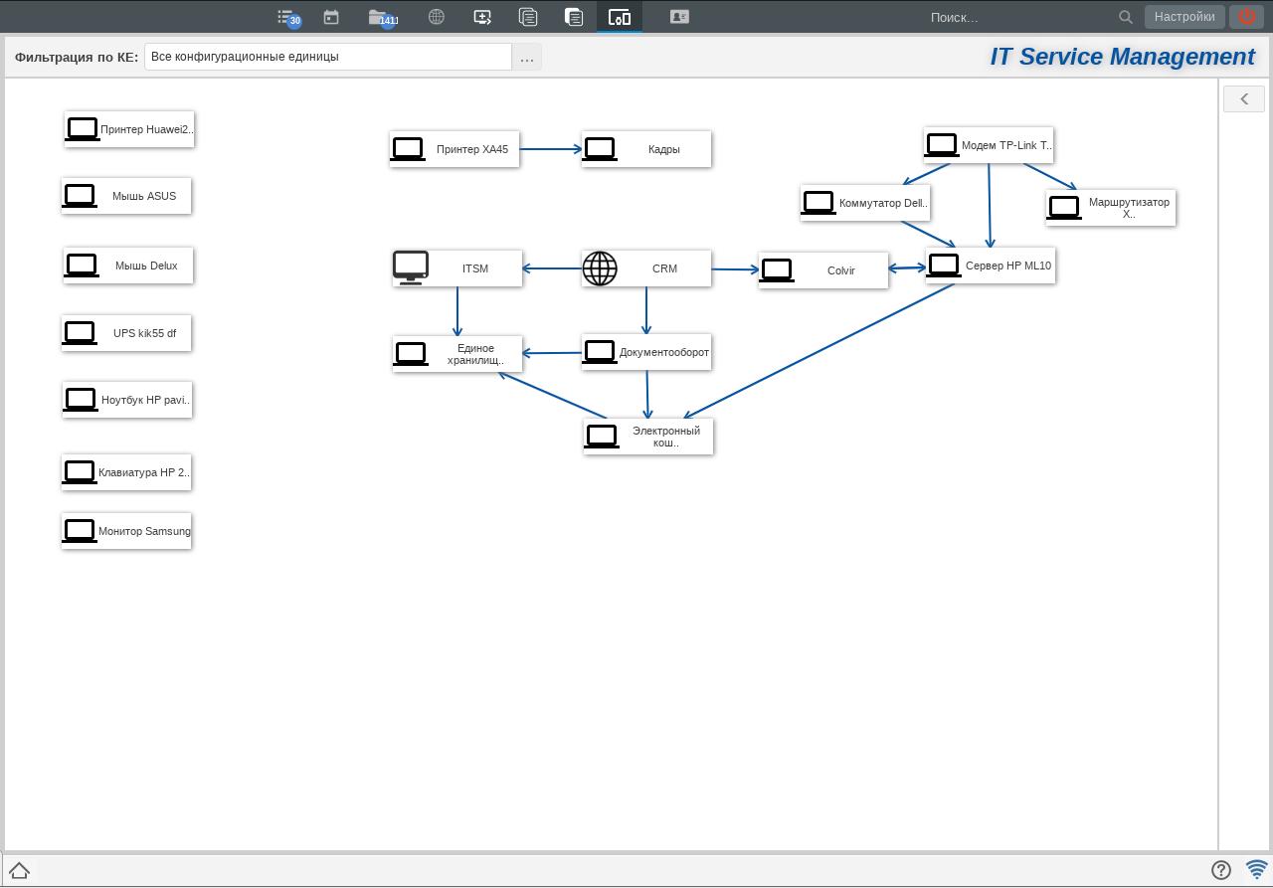Click the globe icon in top toolbar
Image resolution: width=1273 pixels, height=888 pixels.
point(437,17)
